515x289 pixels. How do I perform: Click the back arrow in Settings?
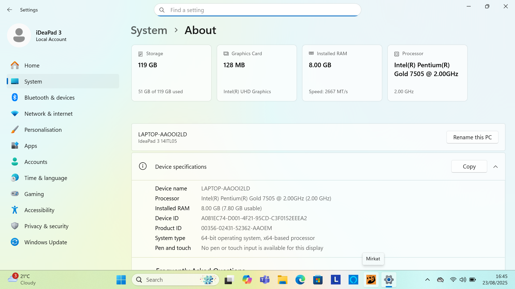10,10
